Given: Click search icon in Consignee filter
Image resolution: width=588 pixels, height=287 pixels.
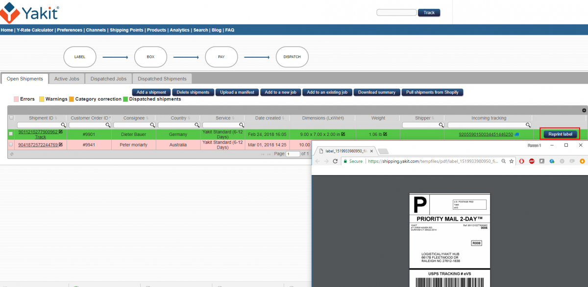Looking at the screenshot, I should 152,125.
